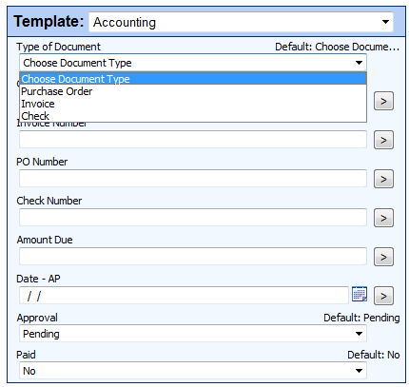409x387 pixels.
Task: Focus the Invoice Number text field
Action: (193, 139)
